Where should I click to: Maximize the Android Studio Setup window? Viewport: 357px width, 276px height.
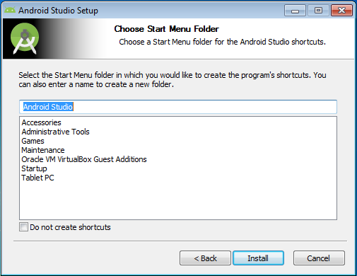pyautogui.click(x=318, y=11)
